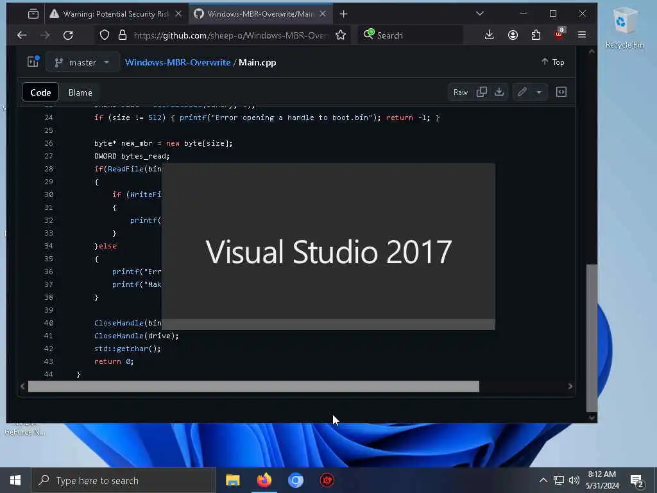Open File Explorer from taskbar
Viewport: 657px width, 493px height.
232,480
